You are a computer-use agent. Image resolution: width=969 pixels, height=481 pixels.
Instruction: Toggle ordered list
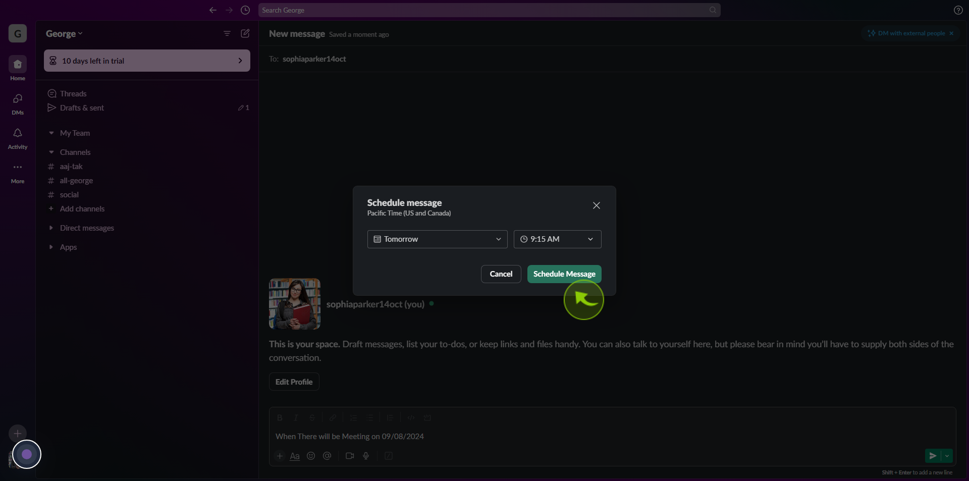tap(353, 418)
